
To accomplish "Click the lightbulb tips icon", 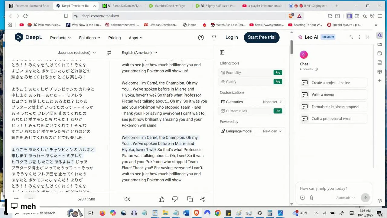I will pyautogui.click(x=214, y=38).
